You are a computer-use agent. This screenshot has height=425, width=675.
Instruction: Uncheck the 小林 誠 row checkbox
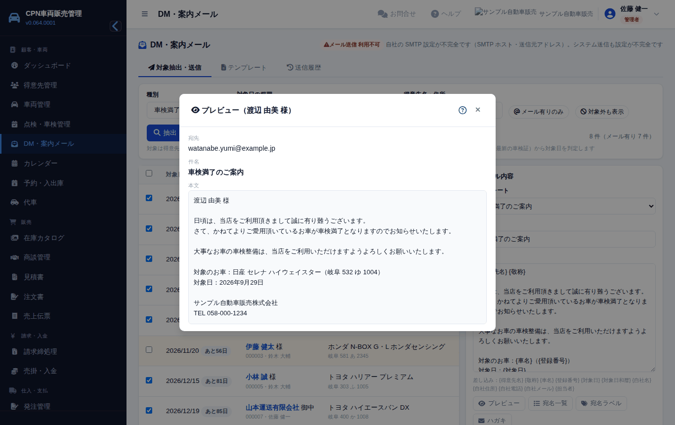(x=149, y=380)
